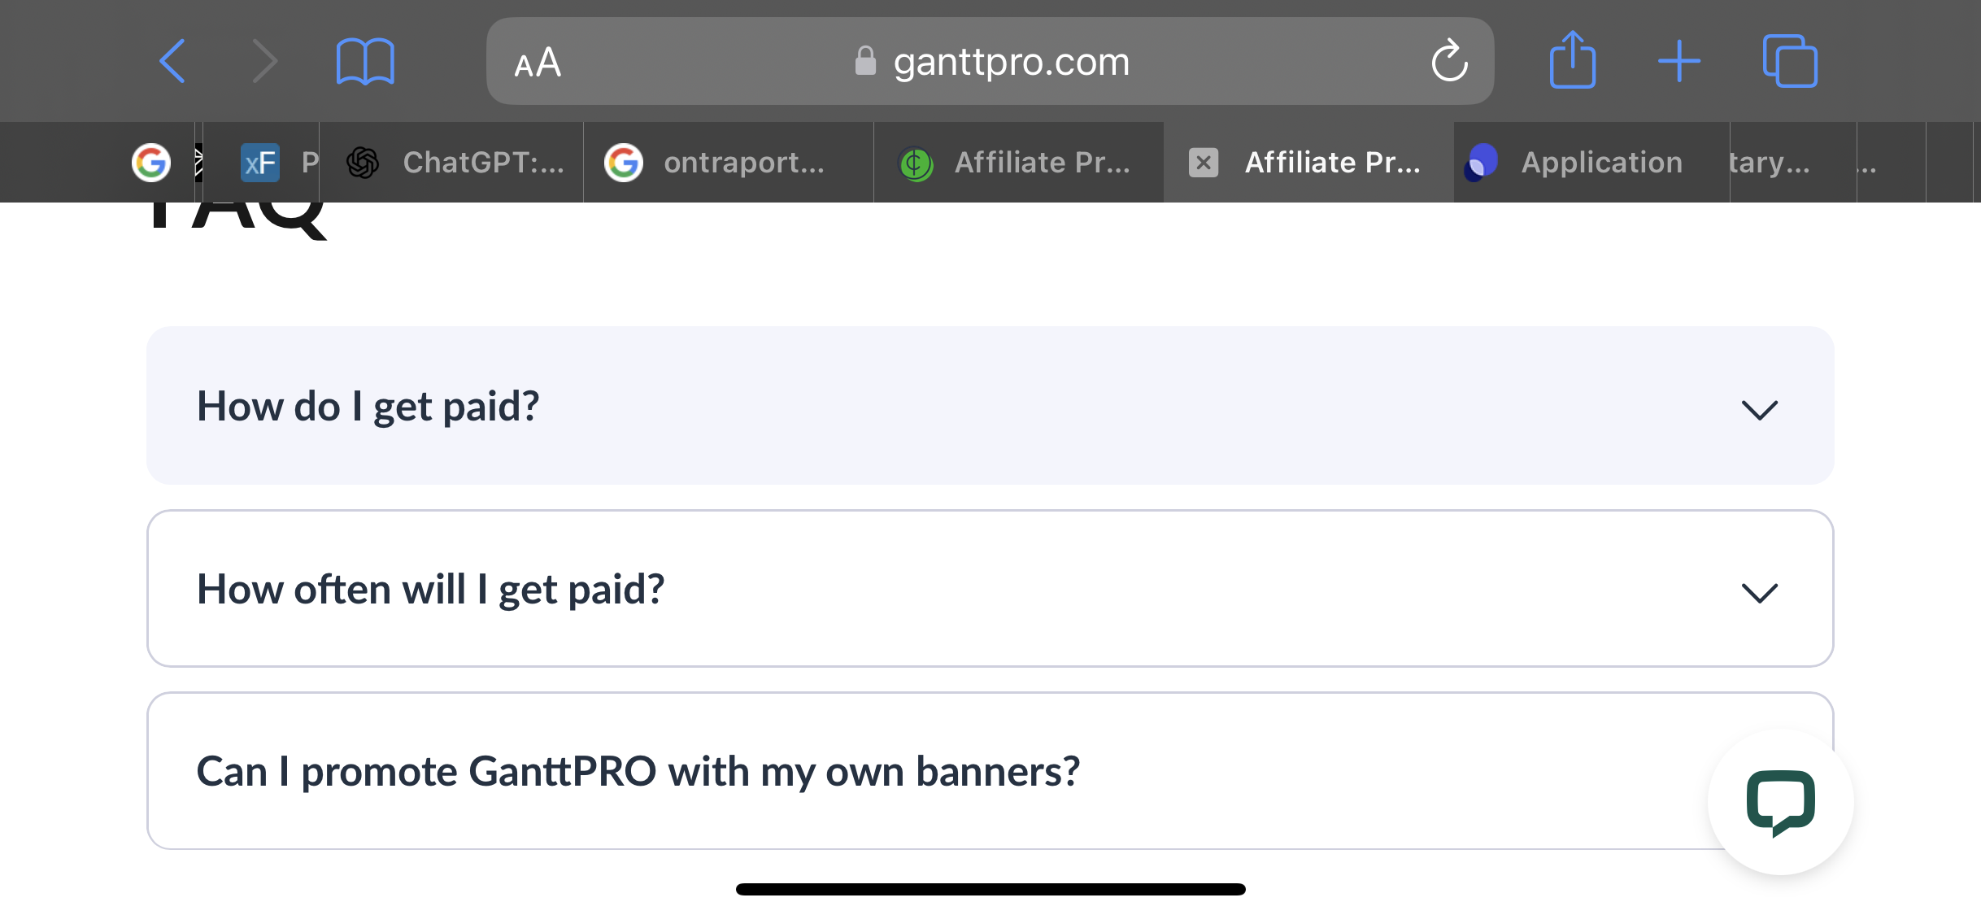Add a new tab with plus icon
The image size is (1981, 915).
click(x=1679, y=61)
